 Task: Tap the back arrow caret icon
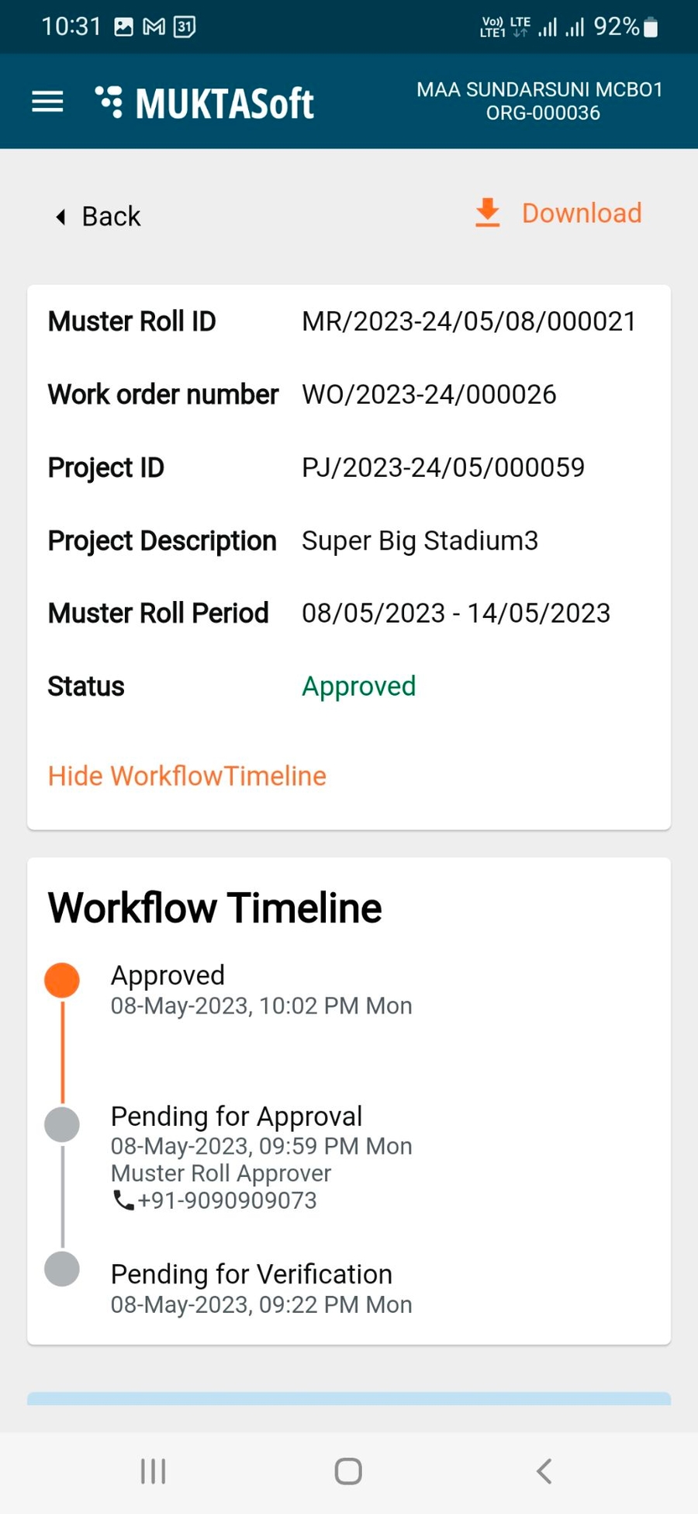60,217
